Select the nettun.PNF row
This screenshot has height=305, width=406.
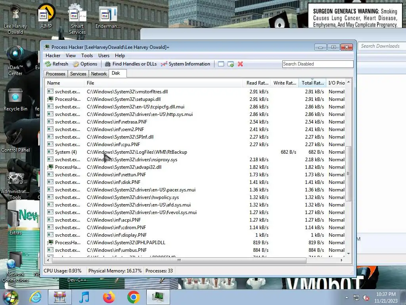[196, 175]
